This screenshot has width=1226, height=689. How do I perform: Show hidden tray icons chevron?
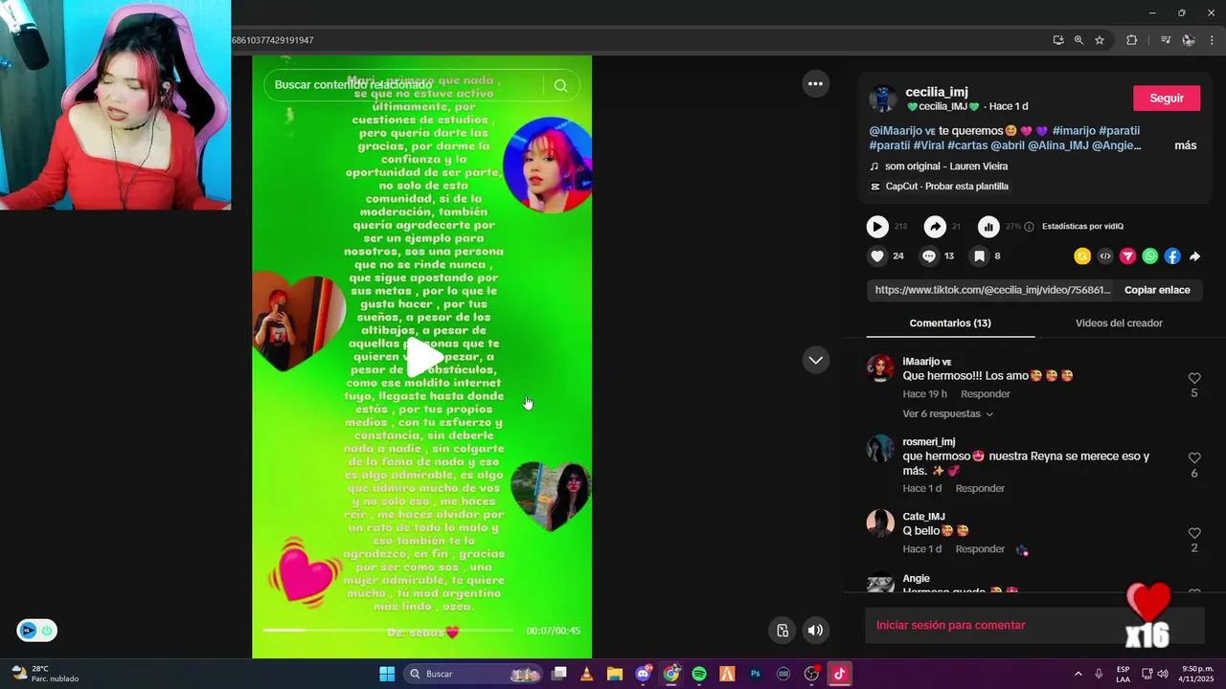(1078, 674)
